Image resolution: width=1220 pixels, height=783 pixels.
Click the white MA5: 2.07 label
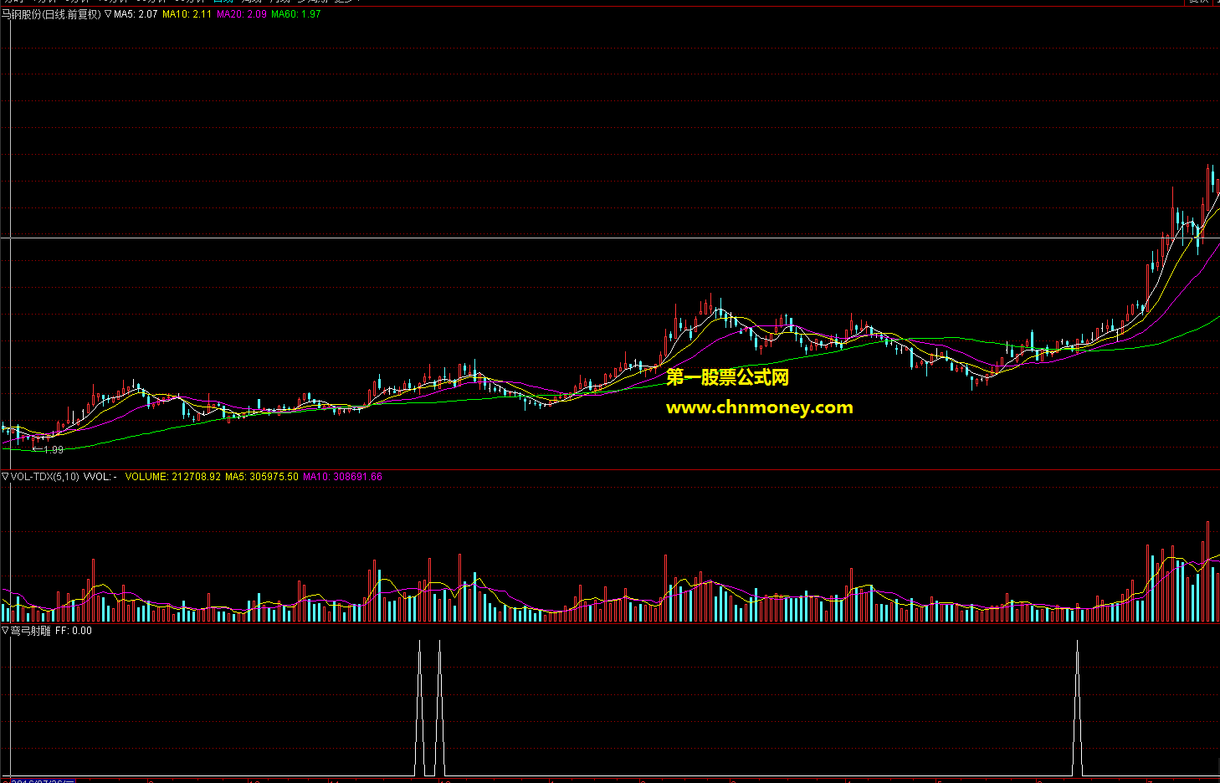coord(136,14)
